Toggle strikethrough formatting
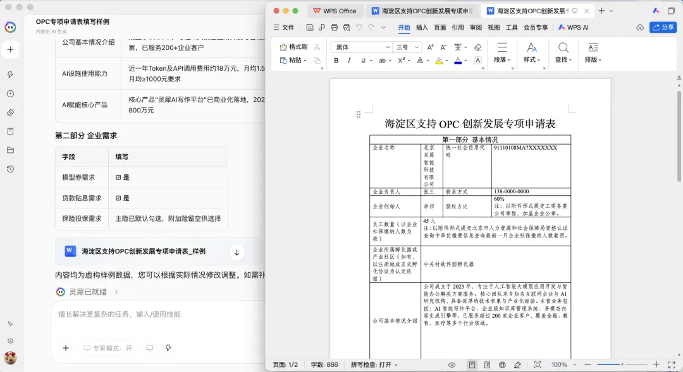This screenshot has height=372, width=683. (382, 61)
